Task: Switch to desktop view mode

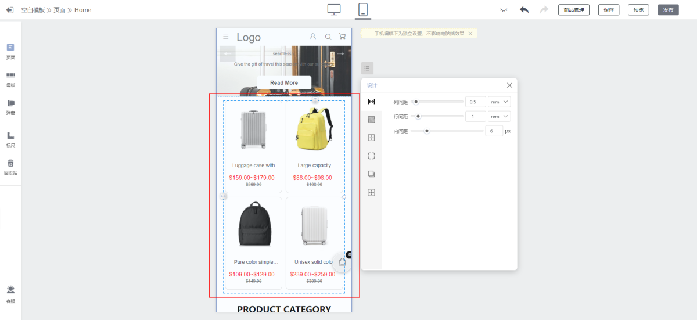Action: (x=334, y=9)
